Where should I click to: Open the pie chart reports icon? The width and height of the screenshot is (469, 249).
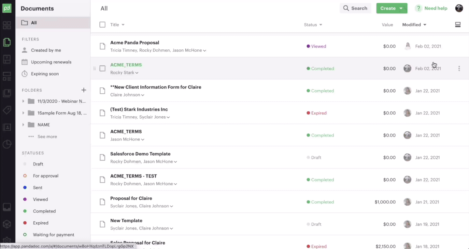[7, 144]
